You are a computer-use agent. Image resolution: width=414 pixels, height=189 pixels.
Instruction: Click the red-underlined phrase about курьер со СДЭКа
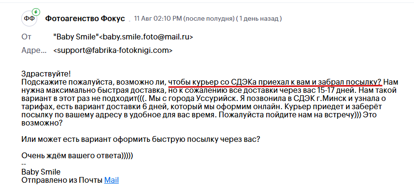[x=275, y=82]
